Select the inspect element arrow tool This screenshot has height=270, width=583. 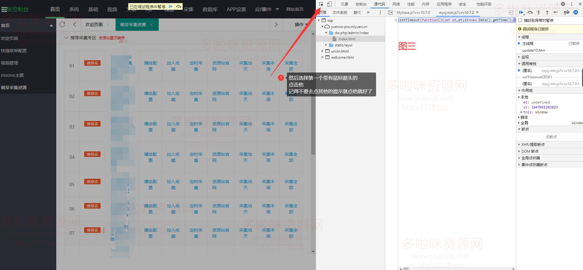321,4
